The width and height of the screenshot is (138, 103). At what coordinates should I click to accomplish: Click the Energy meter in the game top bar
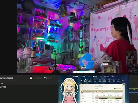click(86, 76)
